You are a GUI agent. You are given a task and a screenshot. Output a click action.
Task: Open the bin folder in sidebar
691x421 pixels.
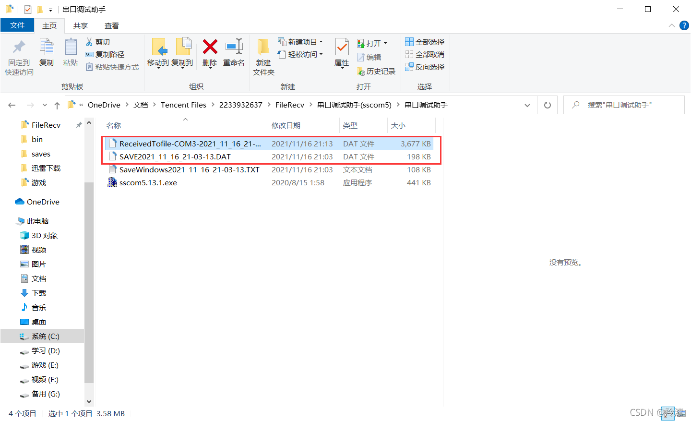point(32,139)
